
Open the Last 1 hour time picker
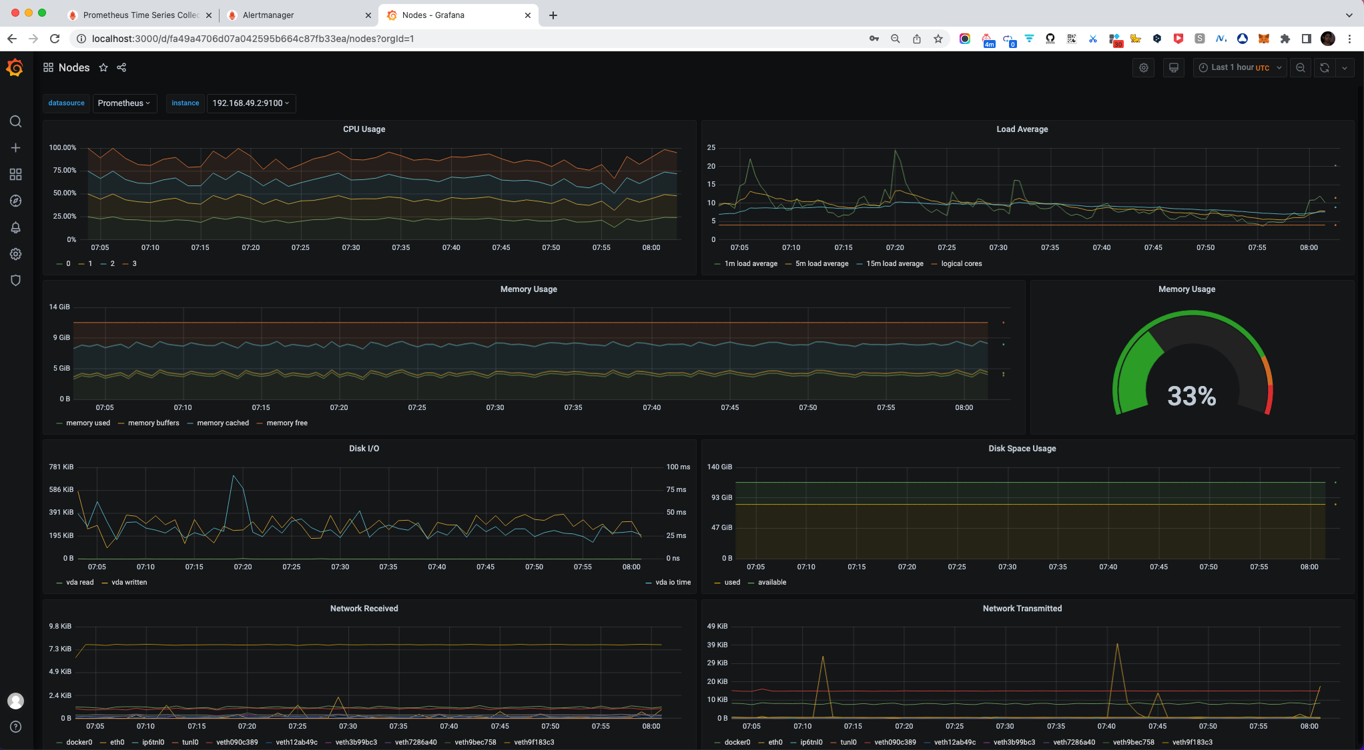tap(1239, 67)
